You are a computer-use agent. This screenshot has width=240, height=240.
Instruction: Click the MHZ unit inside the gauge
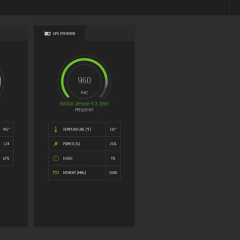click(84, 92)
